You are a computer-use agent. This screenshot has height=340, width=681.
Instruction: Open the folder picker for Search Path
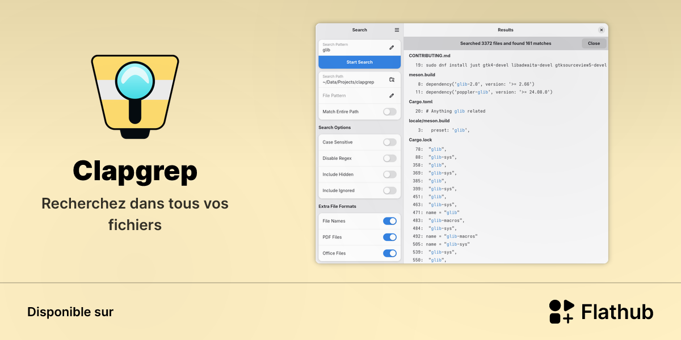click(392, 79)
